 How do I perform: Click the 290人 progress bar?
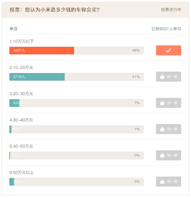point(12,182)
